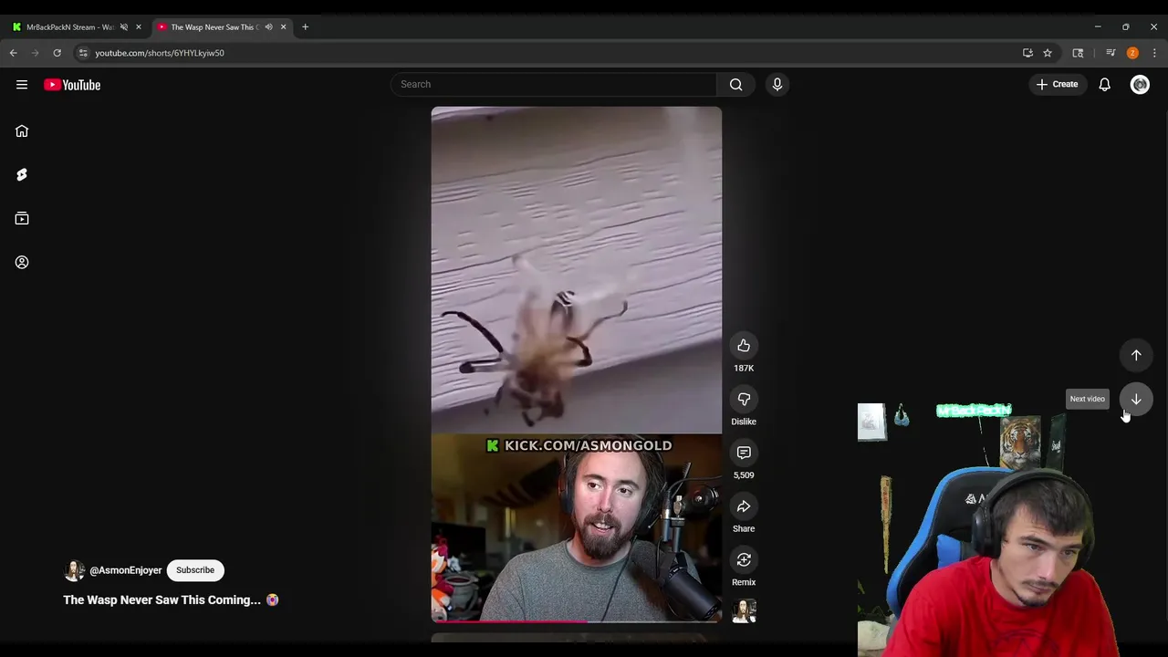Reload the current page
Screen dimensions: 1168x657
57,53
